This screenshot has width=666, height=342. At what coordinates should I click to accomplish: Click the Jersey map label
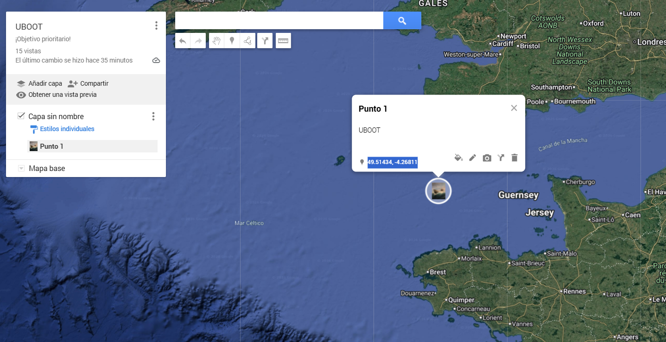coord(539,213)
